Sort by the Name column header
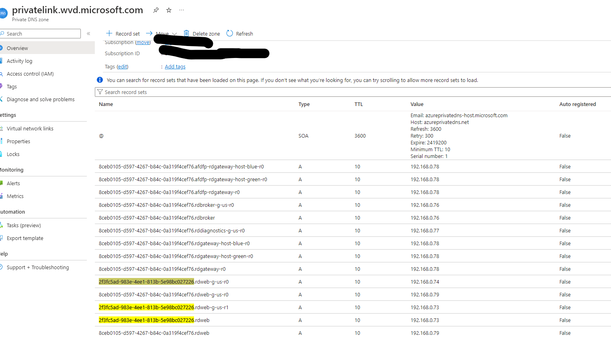This screenshot has width=611, height=338. (106, 104)
